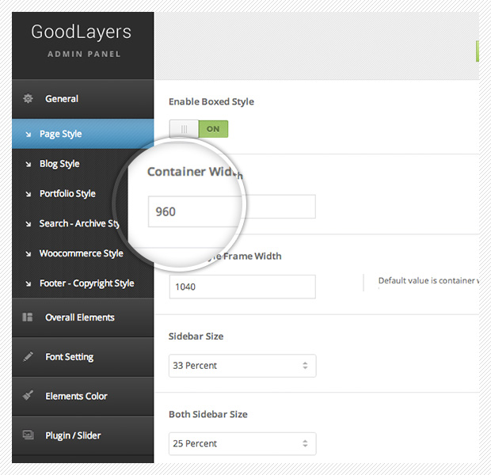The image size is (491, 475).
Task: Open Footer - Copyright Style section
Action: pos(86,283)
